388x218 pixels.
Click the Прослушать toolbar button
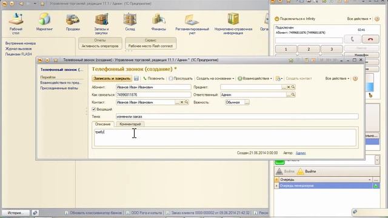click(x=181, y=78)
